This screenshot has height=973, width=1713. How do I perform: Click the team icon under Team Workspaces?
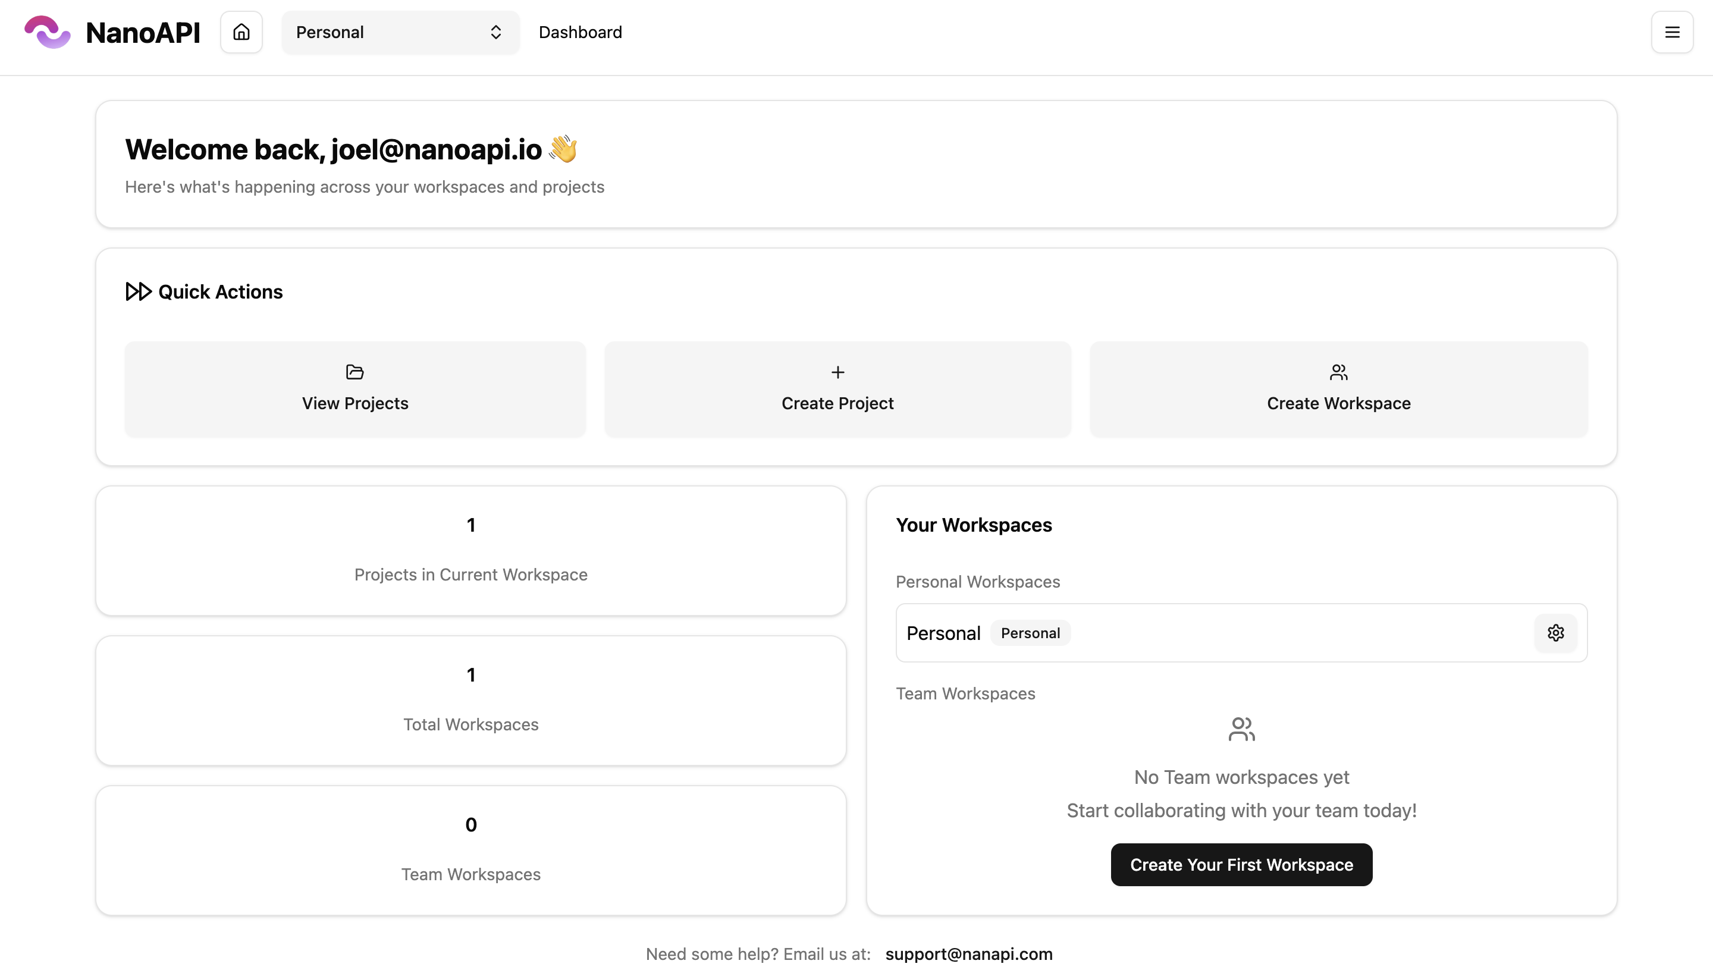(x=1241, y=729)
